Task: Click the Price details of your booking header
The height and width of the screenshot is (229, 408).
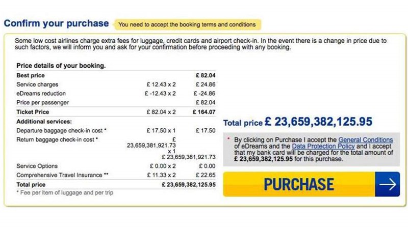Action: pyautogui.click(x=61, y=66)
